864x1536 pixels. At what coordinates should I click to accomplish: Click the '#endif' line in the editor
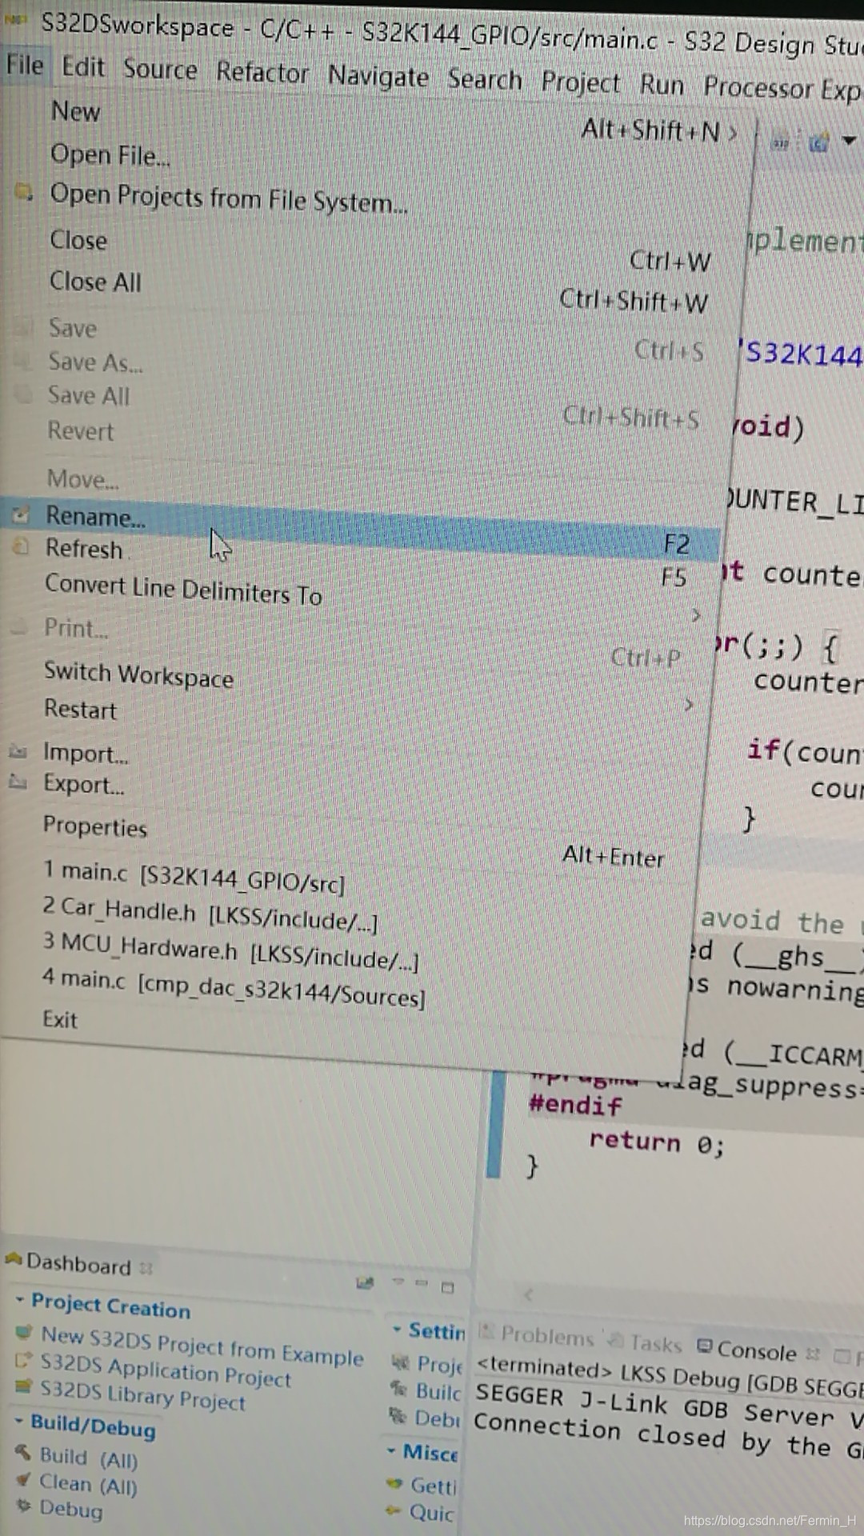click(575, 1104)
